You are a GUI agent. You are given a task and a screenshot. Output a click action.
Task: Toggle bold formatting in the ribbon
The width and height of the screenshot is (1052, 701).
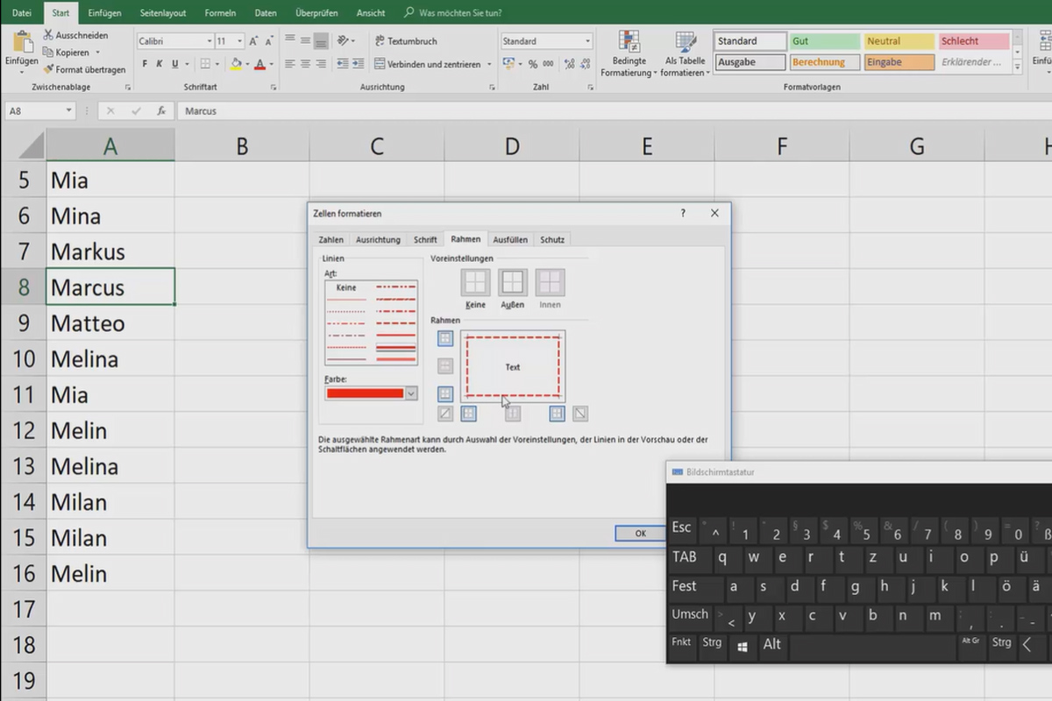point(144,63)
